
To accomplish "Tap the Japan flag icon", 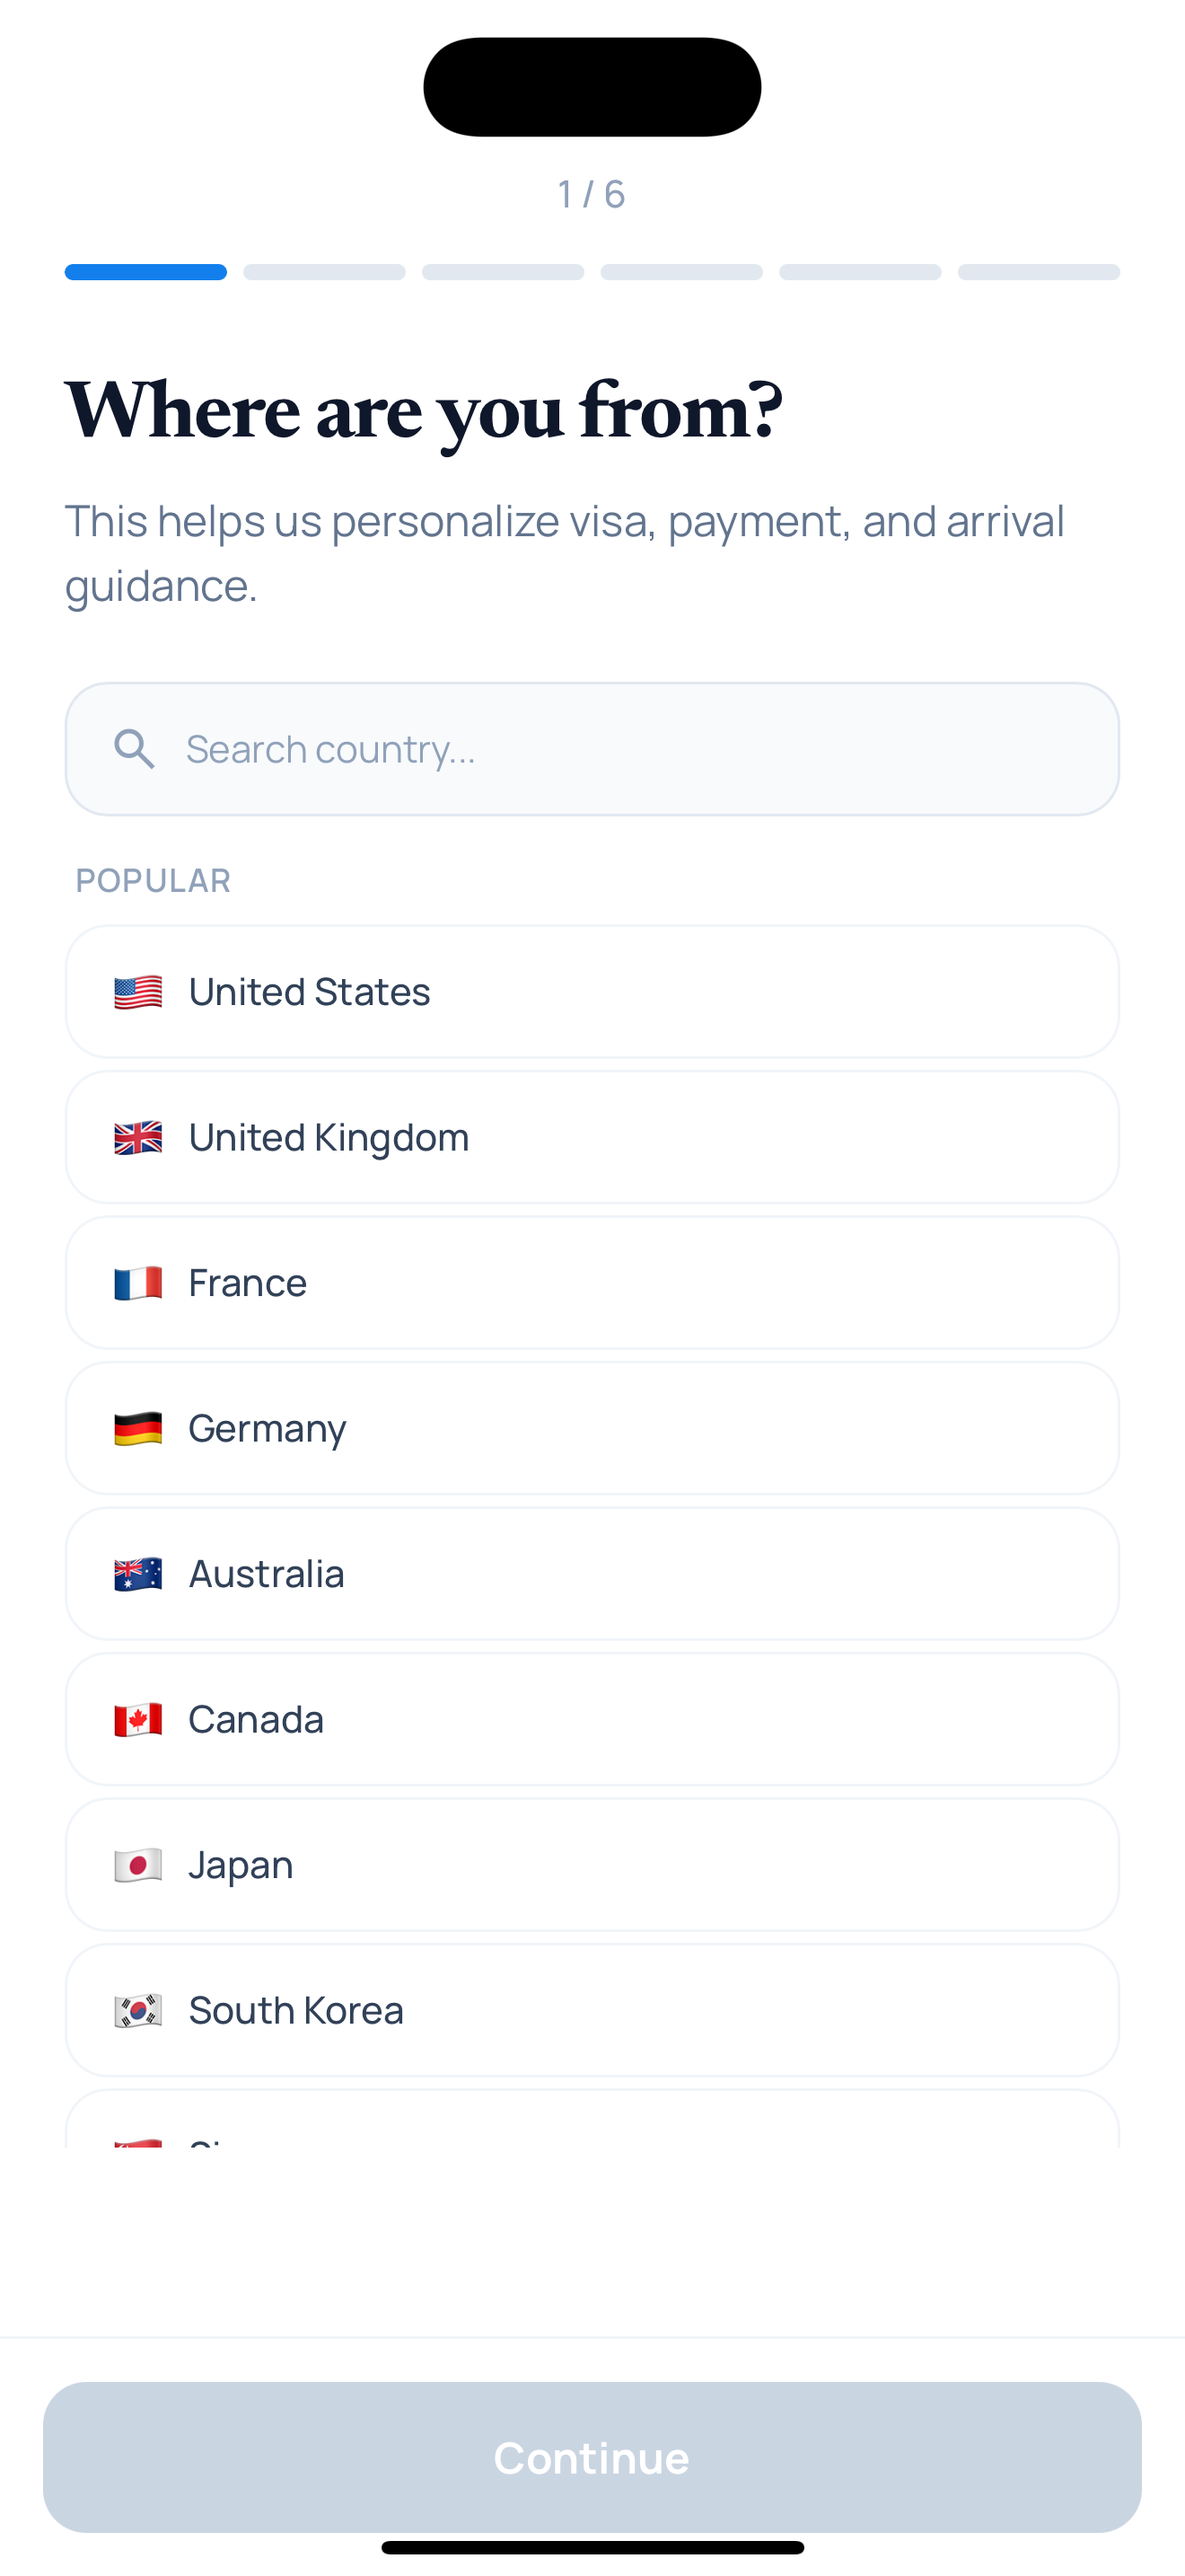I will pyautogui.click(x=138, y=1865).
